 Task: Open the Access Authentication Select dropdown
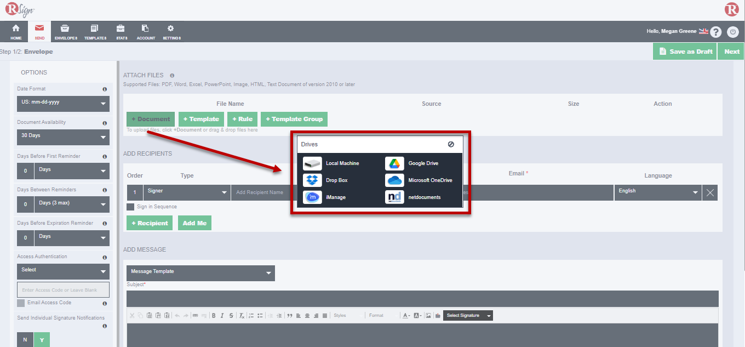coord(63,271)
